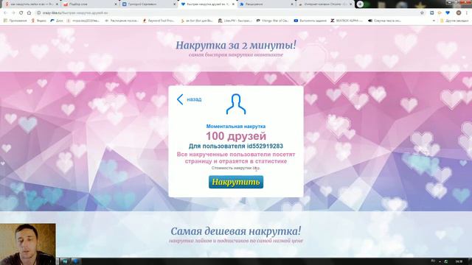Click the webcam video overlay thumbnail
472x265 pixels.
tap(28, 244)
